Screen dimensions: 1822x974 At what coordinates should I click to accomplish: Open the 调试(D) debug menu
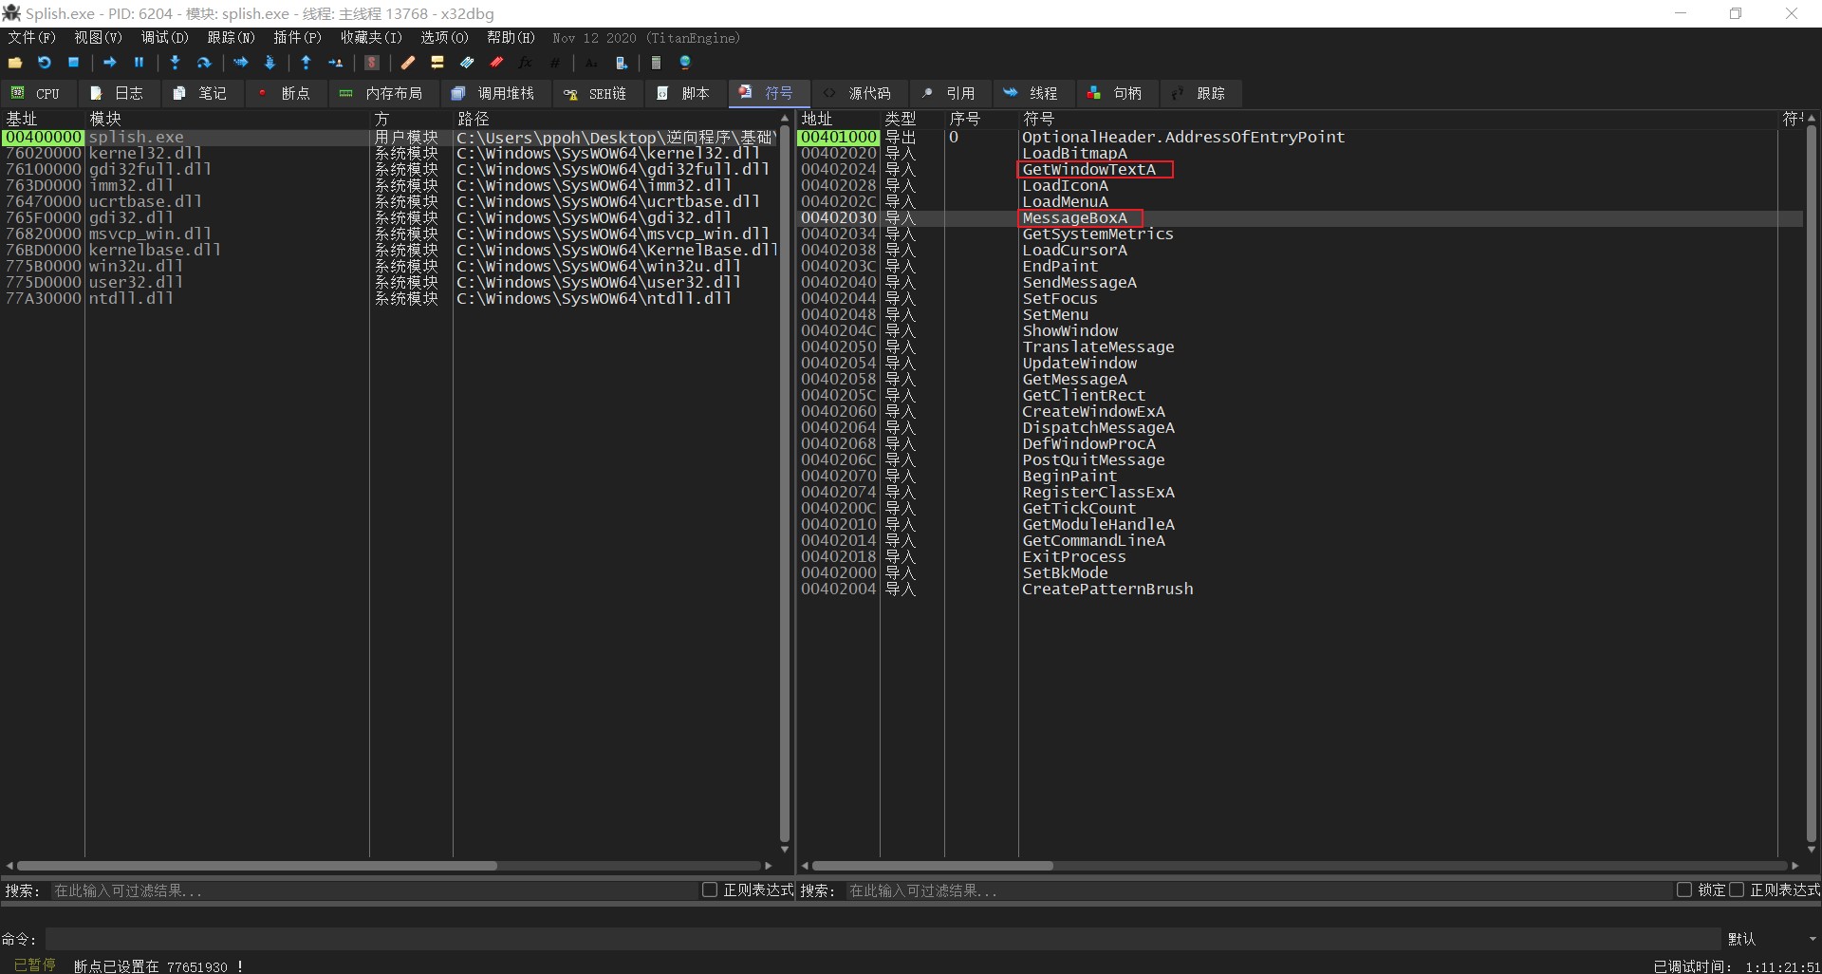(x=164, y=38)
